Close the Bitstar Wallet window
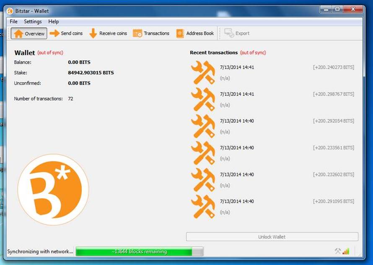The height and width of the screenshot is (265, 373). coord(353,10)
